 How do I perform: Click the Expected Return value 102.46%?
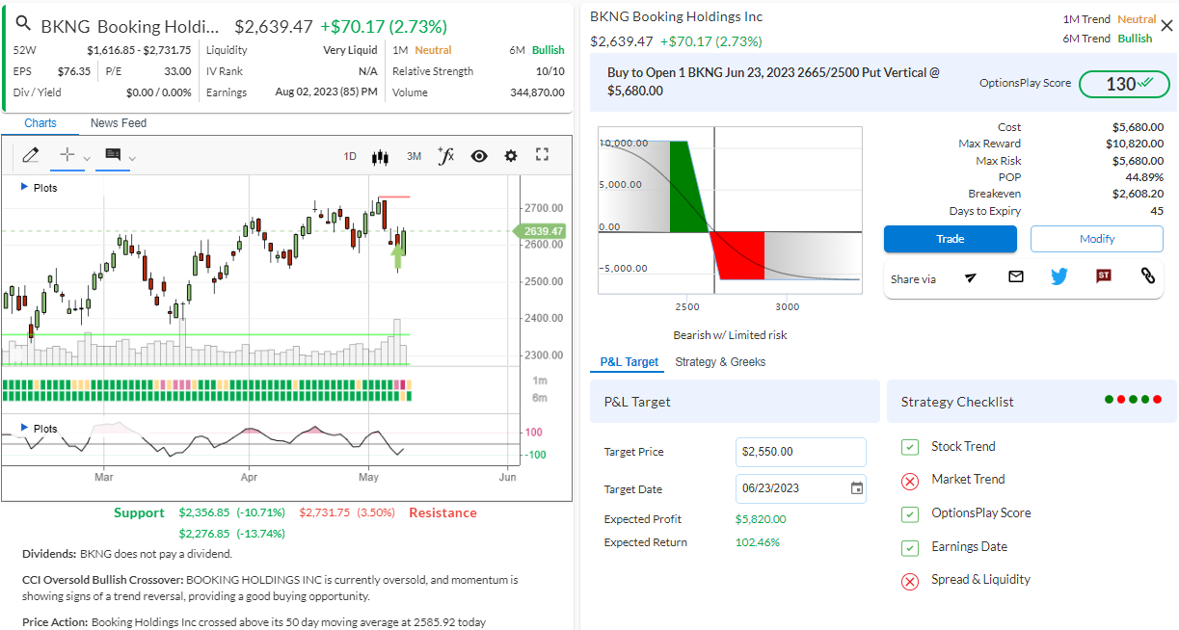point(758,542)
